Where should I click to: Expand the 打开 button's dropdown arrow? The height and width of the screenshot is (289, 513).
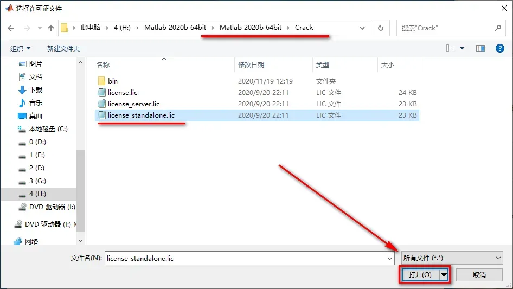pyautogui.click(x=444, y=274)
